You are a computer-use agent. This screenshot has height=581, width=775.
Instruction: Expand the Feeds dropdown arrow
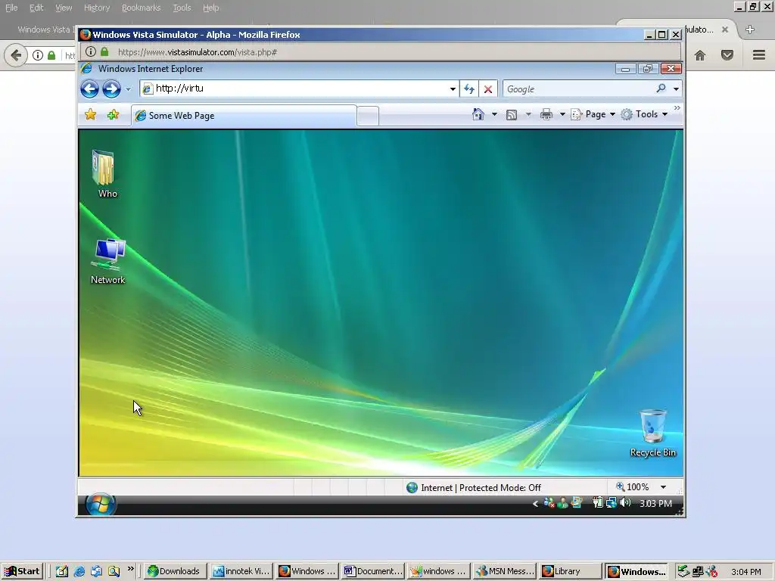click(528, 115)
